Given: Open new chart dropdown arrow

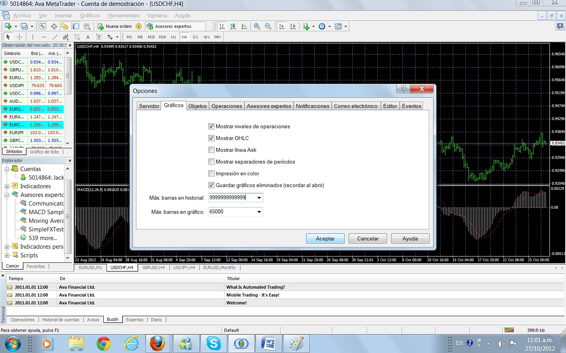Looking at the screenshot, I should [16, 26].
